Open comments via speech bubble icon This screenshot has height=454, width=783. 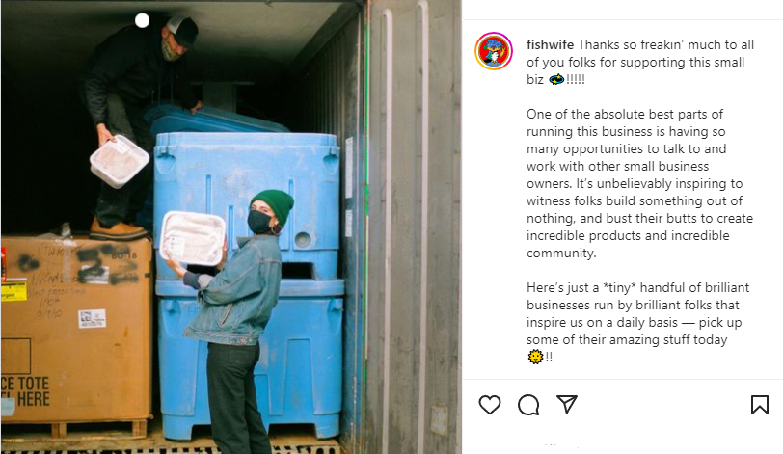(528, 405)
